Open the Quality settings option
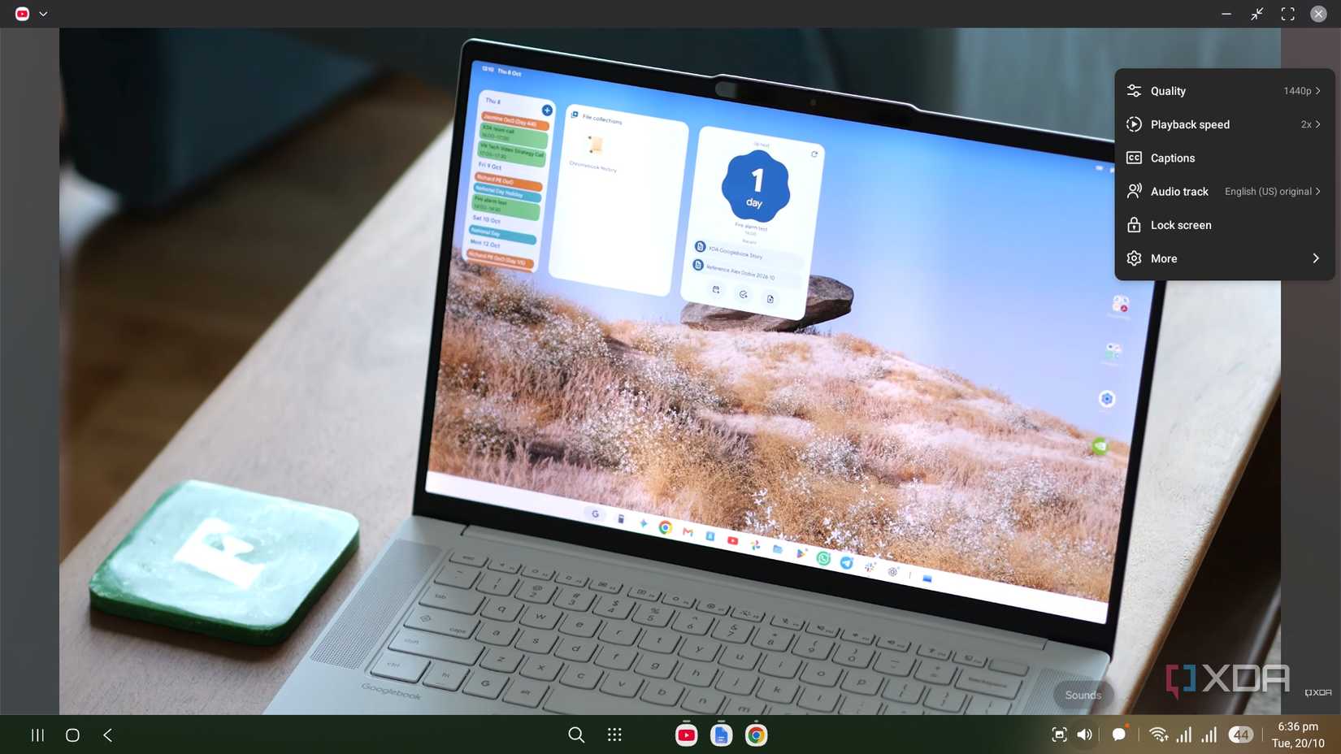Viewport: 1341px width, 754px height. tap(1224, 91)
